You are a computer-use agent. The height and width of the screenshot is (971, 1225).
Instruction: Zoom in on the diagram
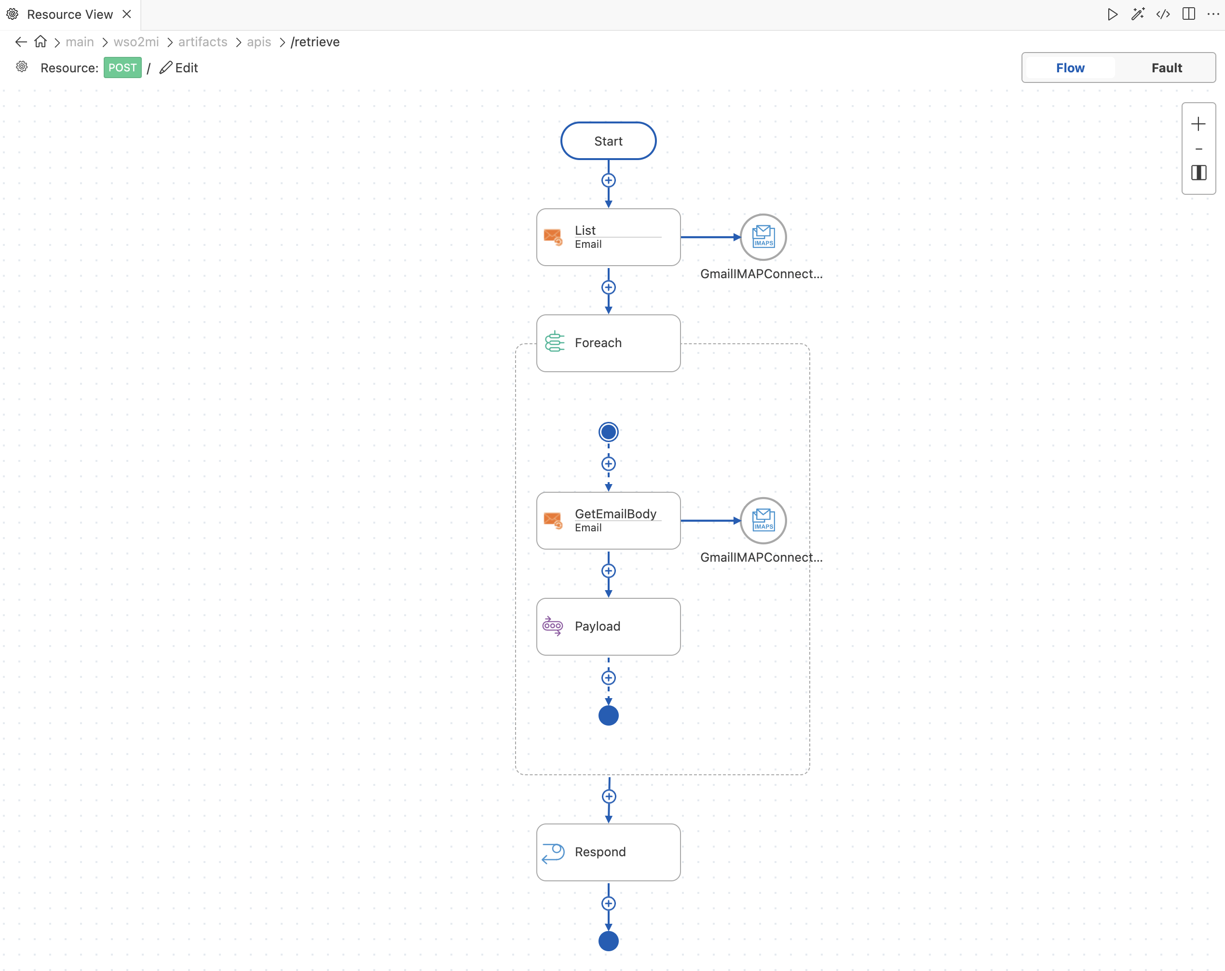(x=1198, y=124)
